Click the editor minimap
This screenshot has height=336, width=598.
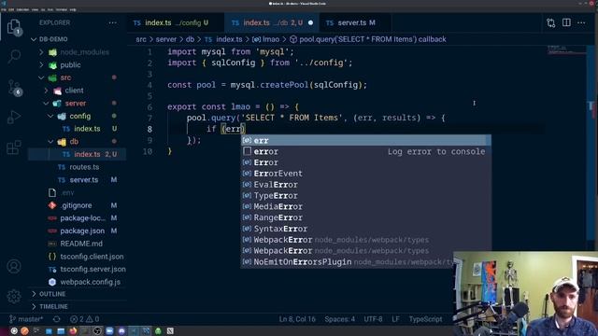point(566,49)
